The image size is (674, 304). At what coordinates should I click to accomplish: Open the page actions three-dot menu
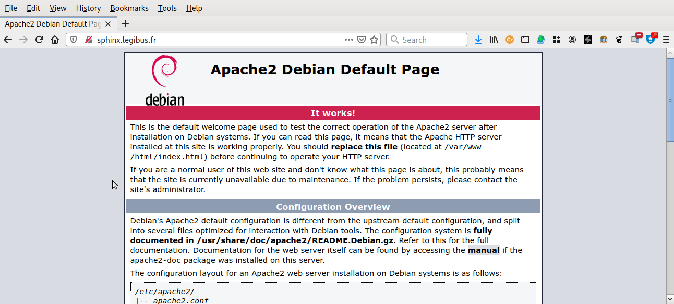click(x=349, y=40)
